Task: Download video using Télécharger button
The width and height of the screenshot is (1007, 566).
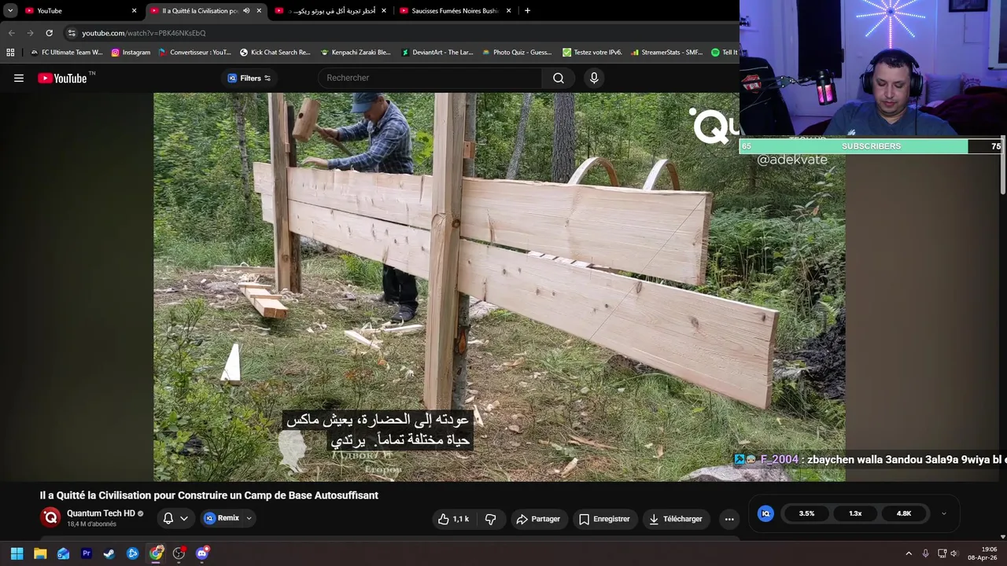Action: pyautogui.click(x=675, y=519)
